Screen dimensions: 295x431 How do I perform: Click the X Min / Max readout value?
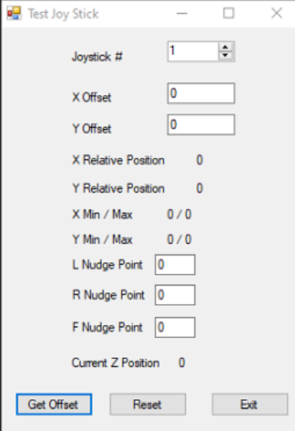click(x=179, y=214)
